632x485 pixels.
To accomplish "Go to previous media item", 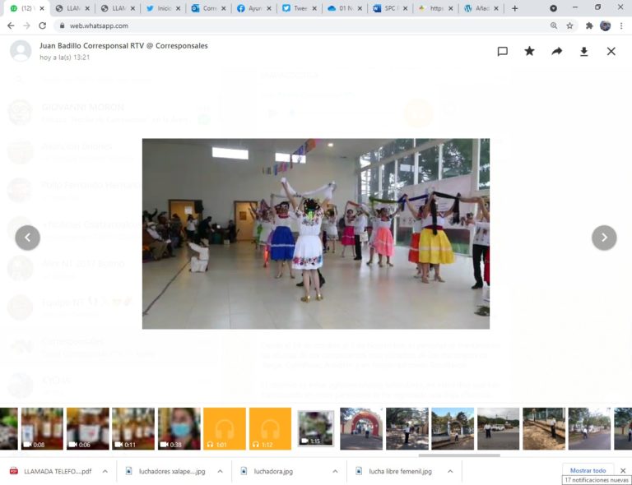I will coord(27,238).
